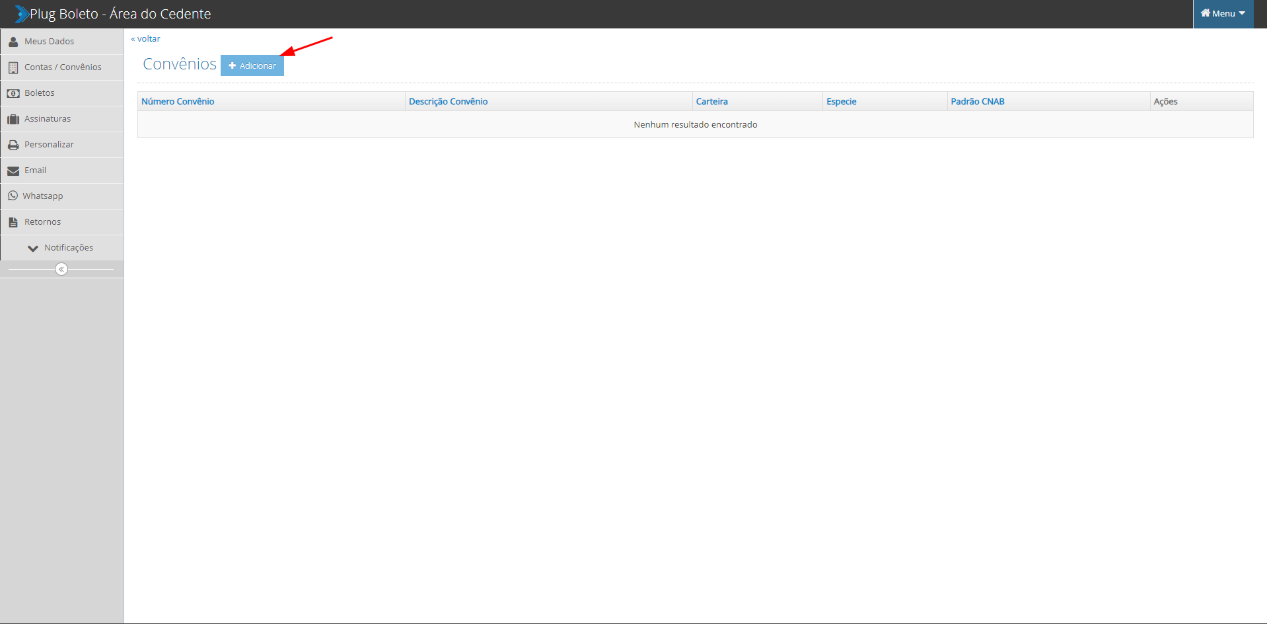Click the Plug Boleto logo icon
Image resolution: width=1267 pixels, height=624 pixels.
click(x=22, y=14)
